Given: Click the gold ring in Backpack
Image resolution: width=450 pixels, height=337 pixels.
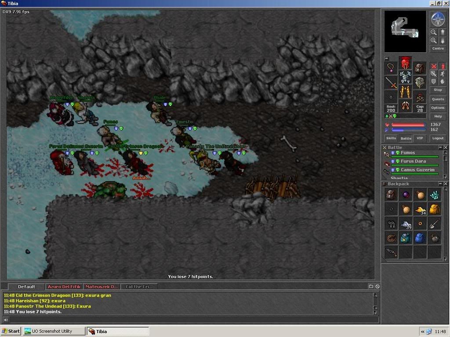Looking at the screenshot, I should pyautogui.click(x=420, y=224).
